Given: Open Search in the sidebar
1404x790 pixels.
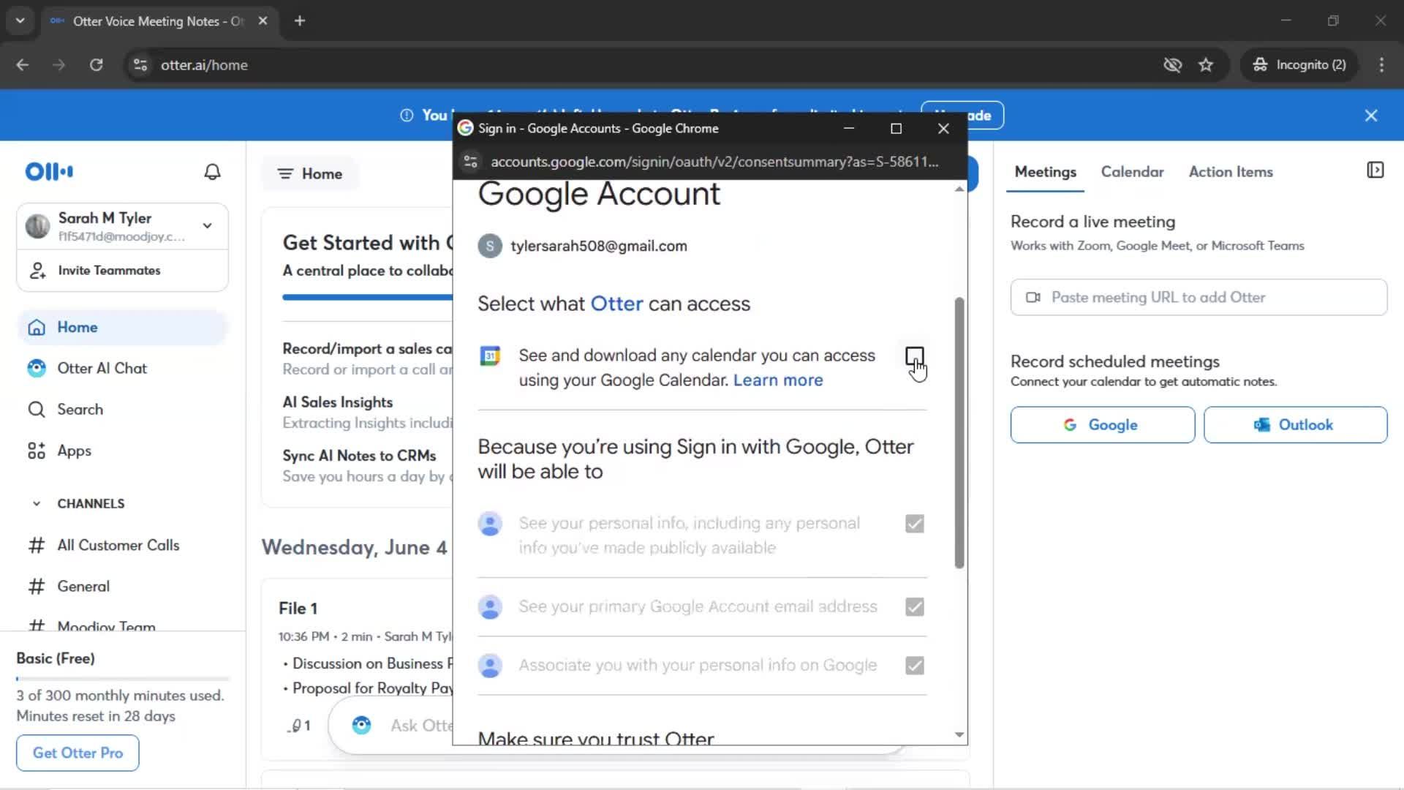Looking at the screenshot, I should (x=122, y=410).
